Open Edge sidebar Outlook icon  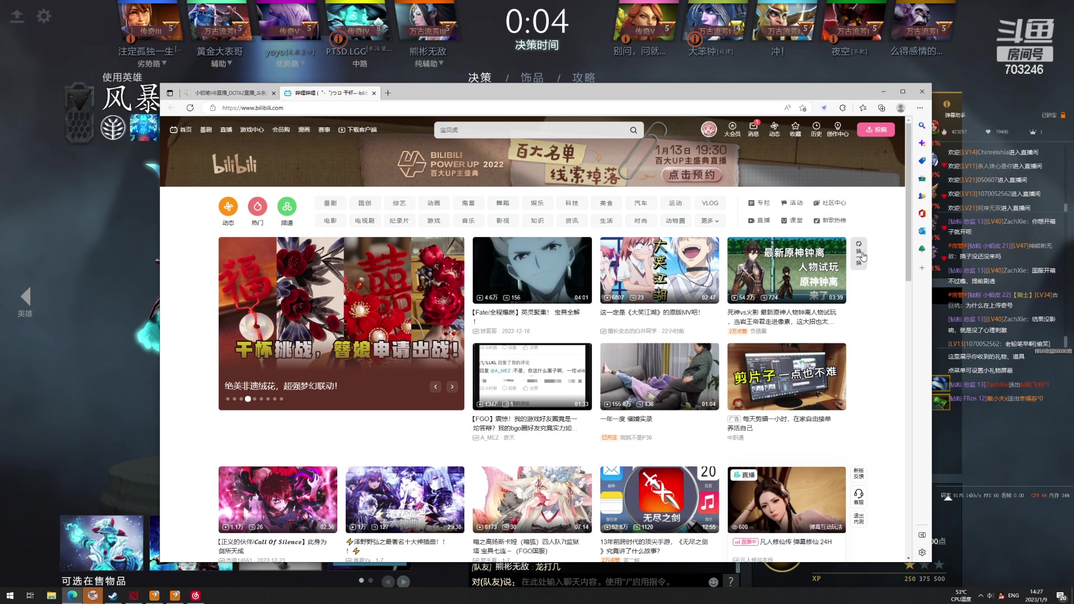tap(922, 231)
